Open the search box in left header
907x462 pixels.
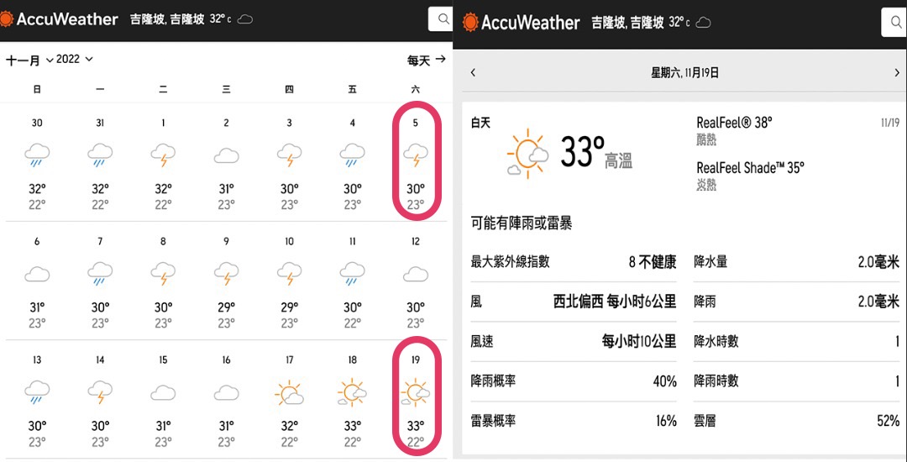(441, 19)
